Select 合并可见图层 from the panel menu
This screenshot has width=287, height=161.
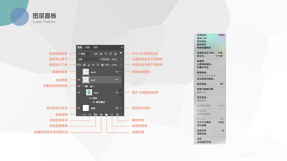[x=204, y=122]
